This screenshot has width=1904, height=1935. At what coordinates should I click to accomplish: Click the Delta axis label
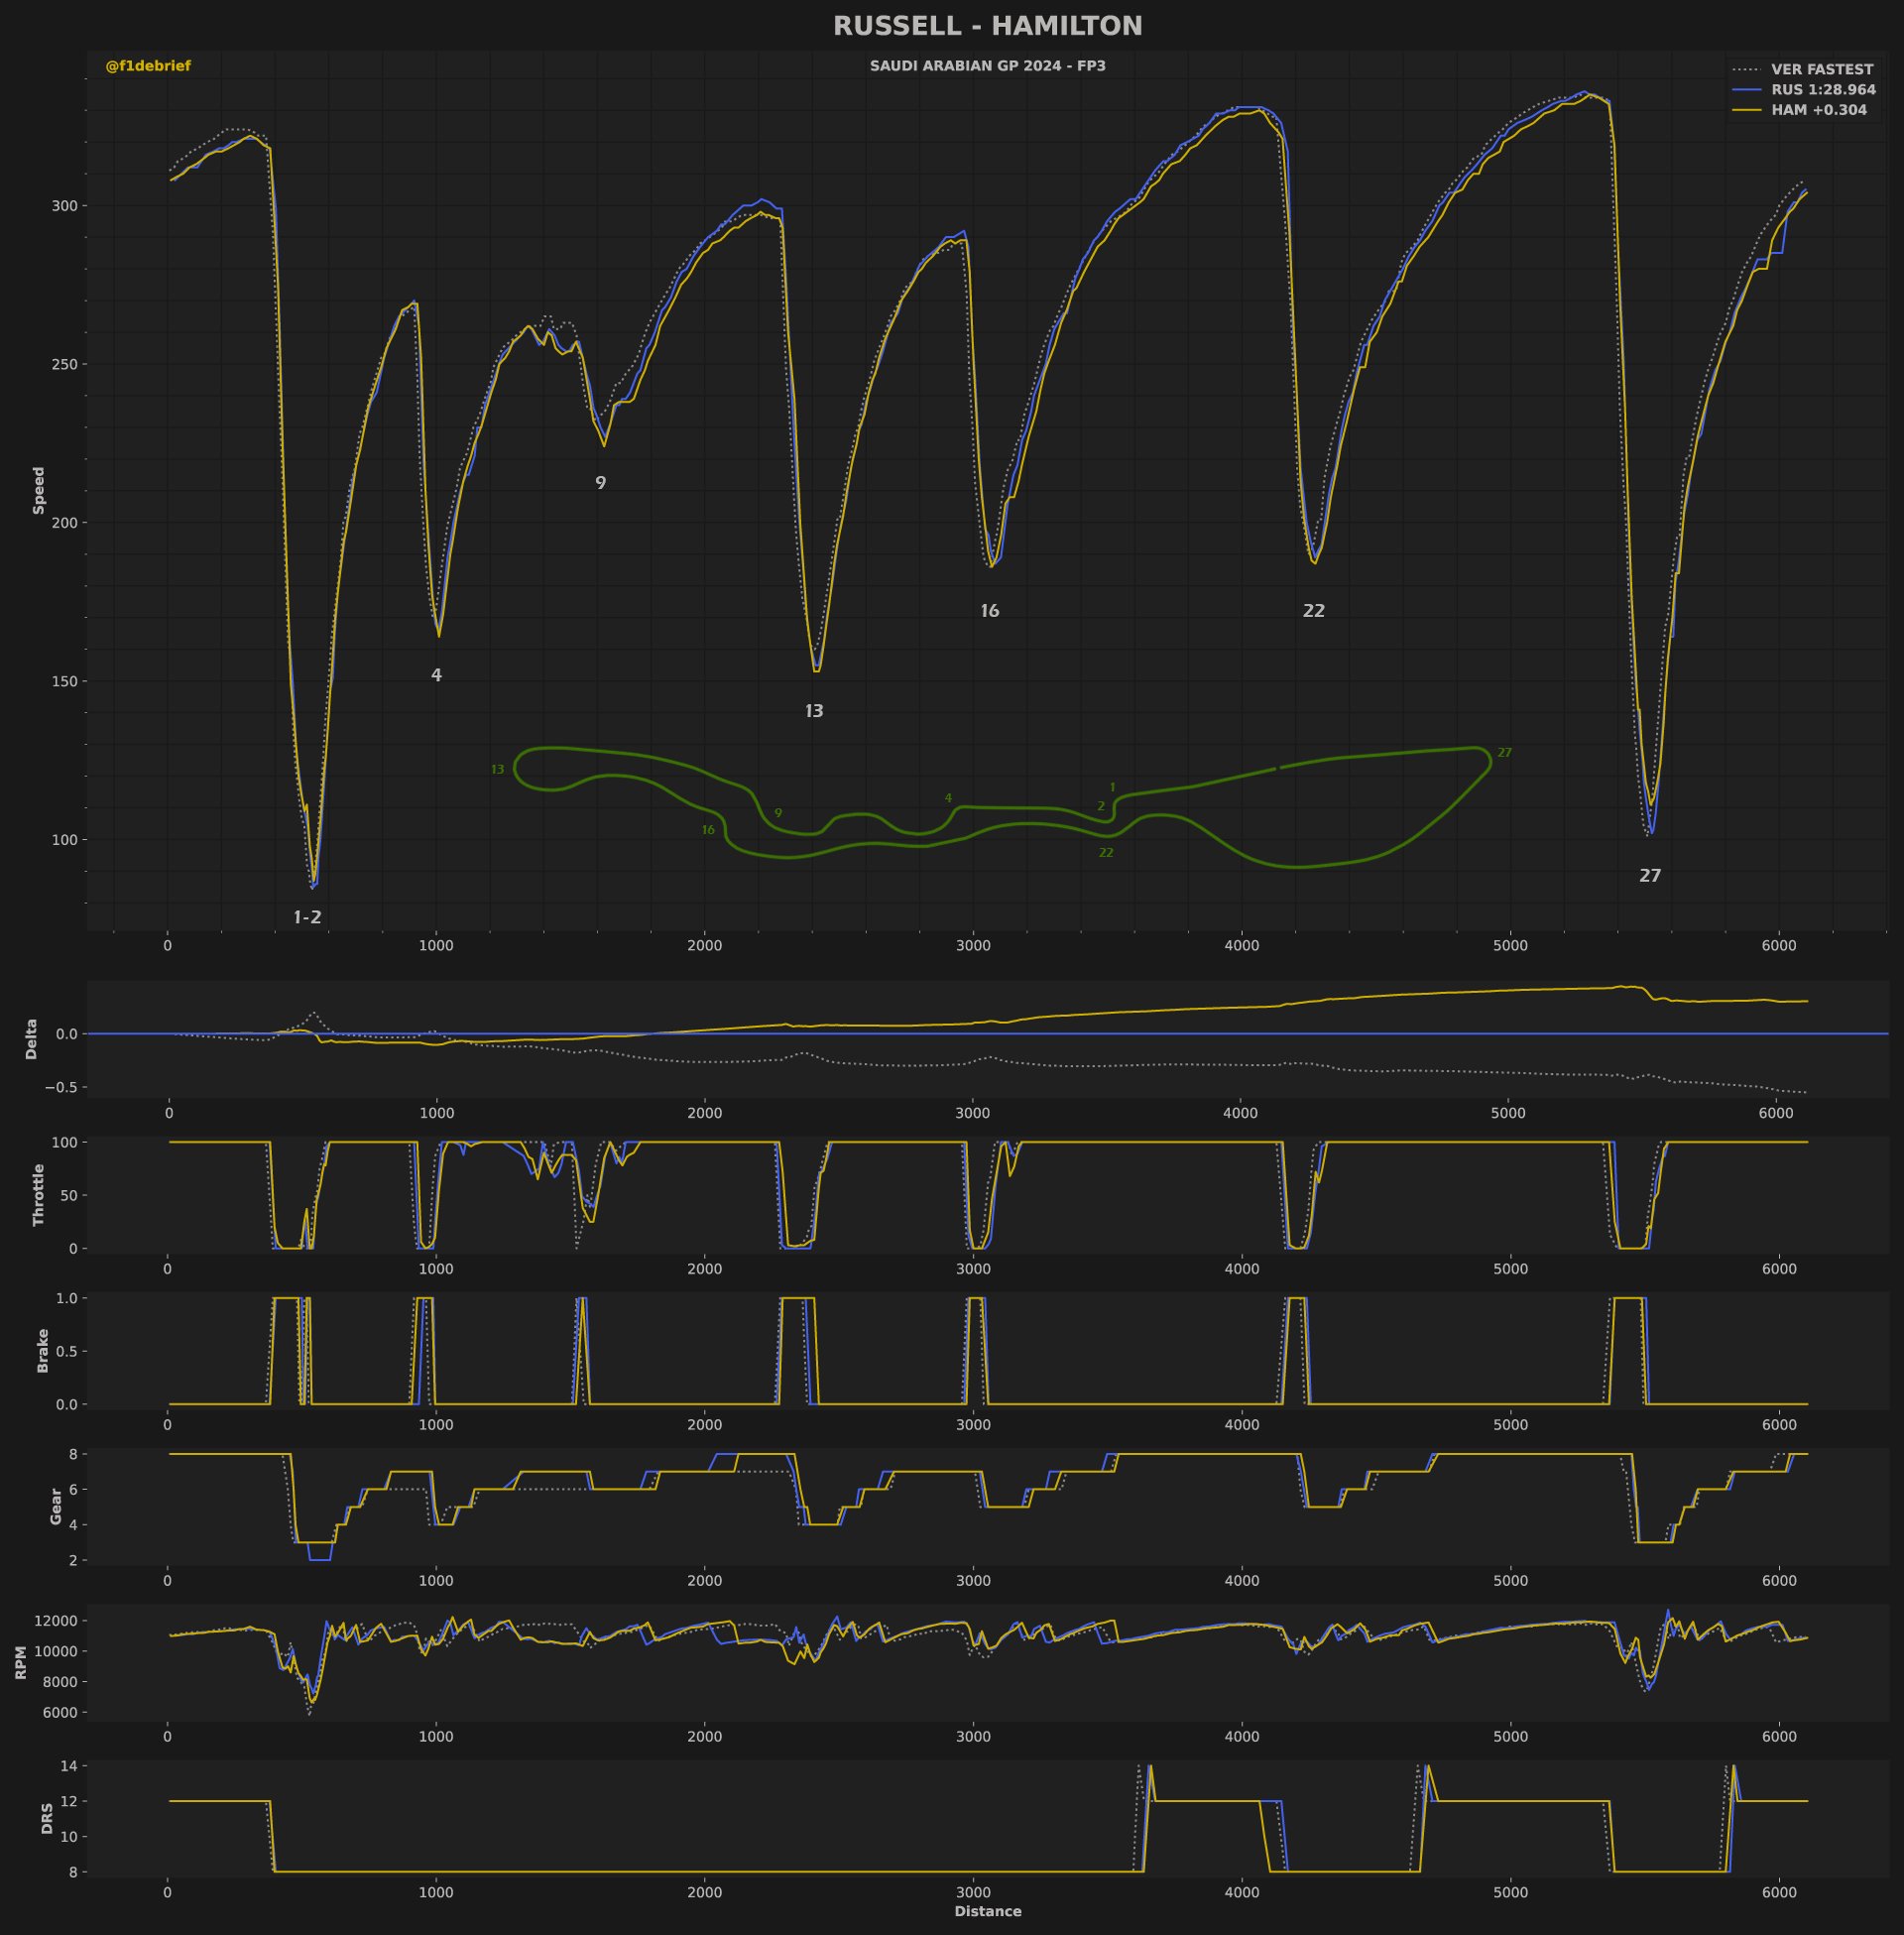coord(31,1039)
